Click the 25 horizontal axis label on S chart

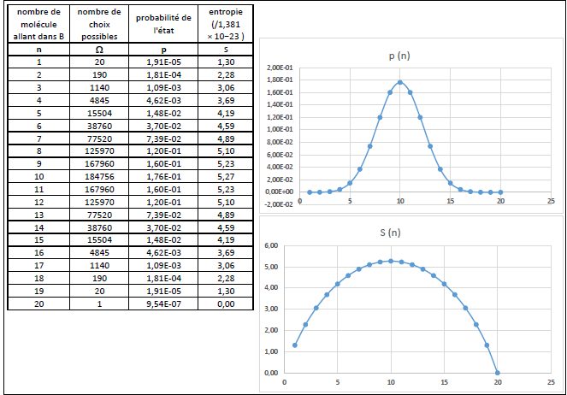pos(551,383)
